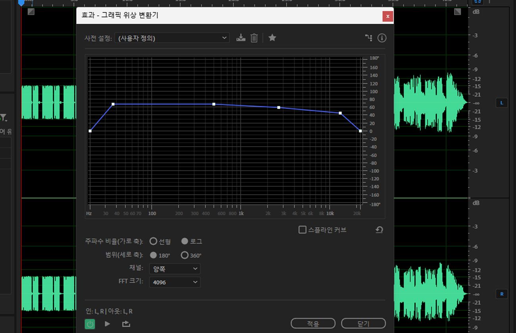Apply the effect with 적용 button

313,323
